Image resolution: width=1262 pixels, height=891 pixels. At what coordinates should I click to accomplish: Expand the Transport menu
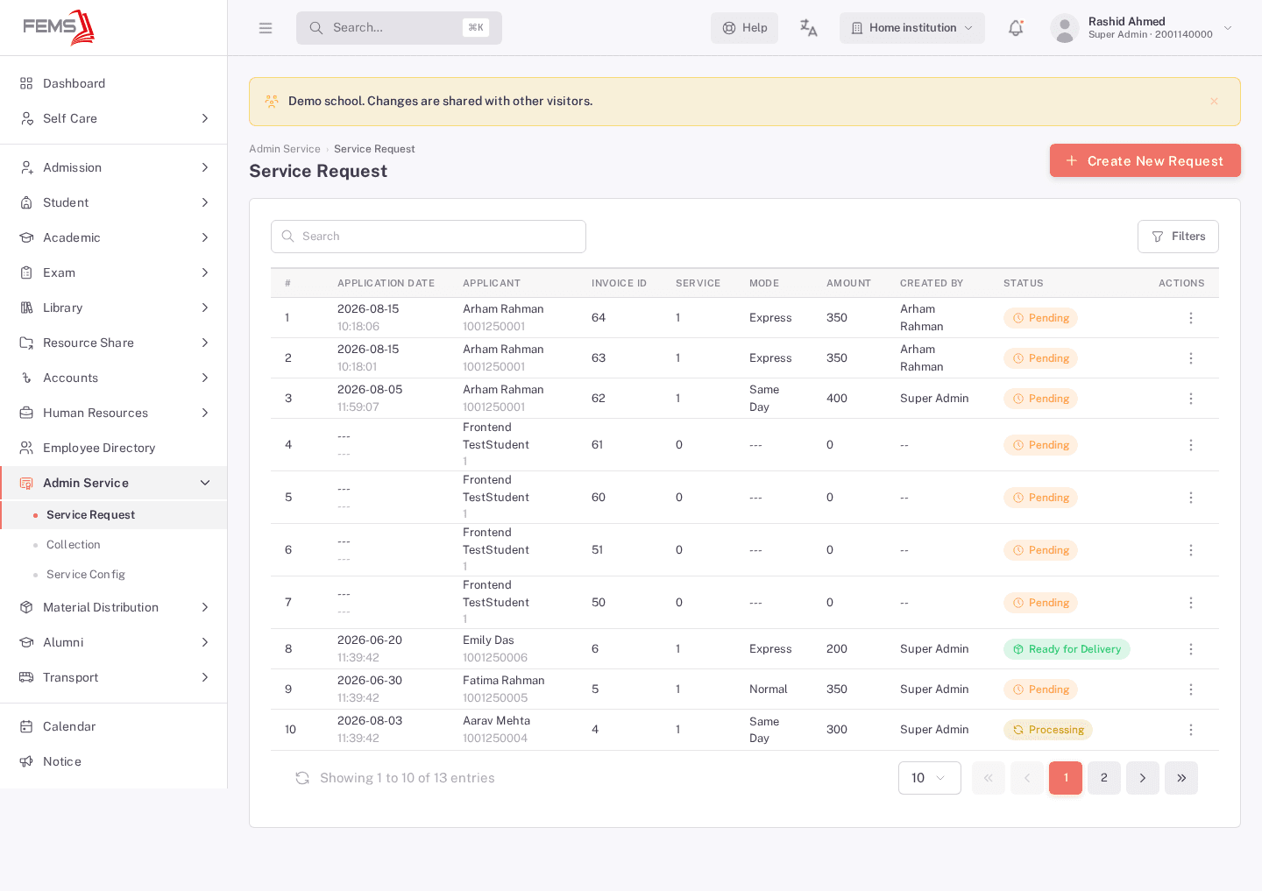click(114, 677)
